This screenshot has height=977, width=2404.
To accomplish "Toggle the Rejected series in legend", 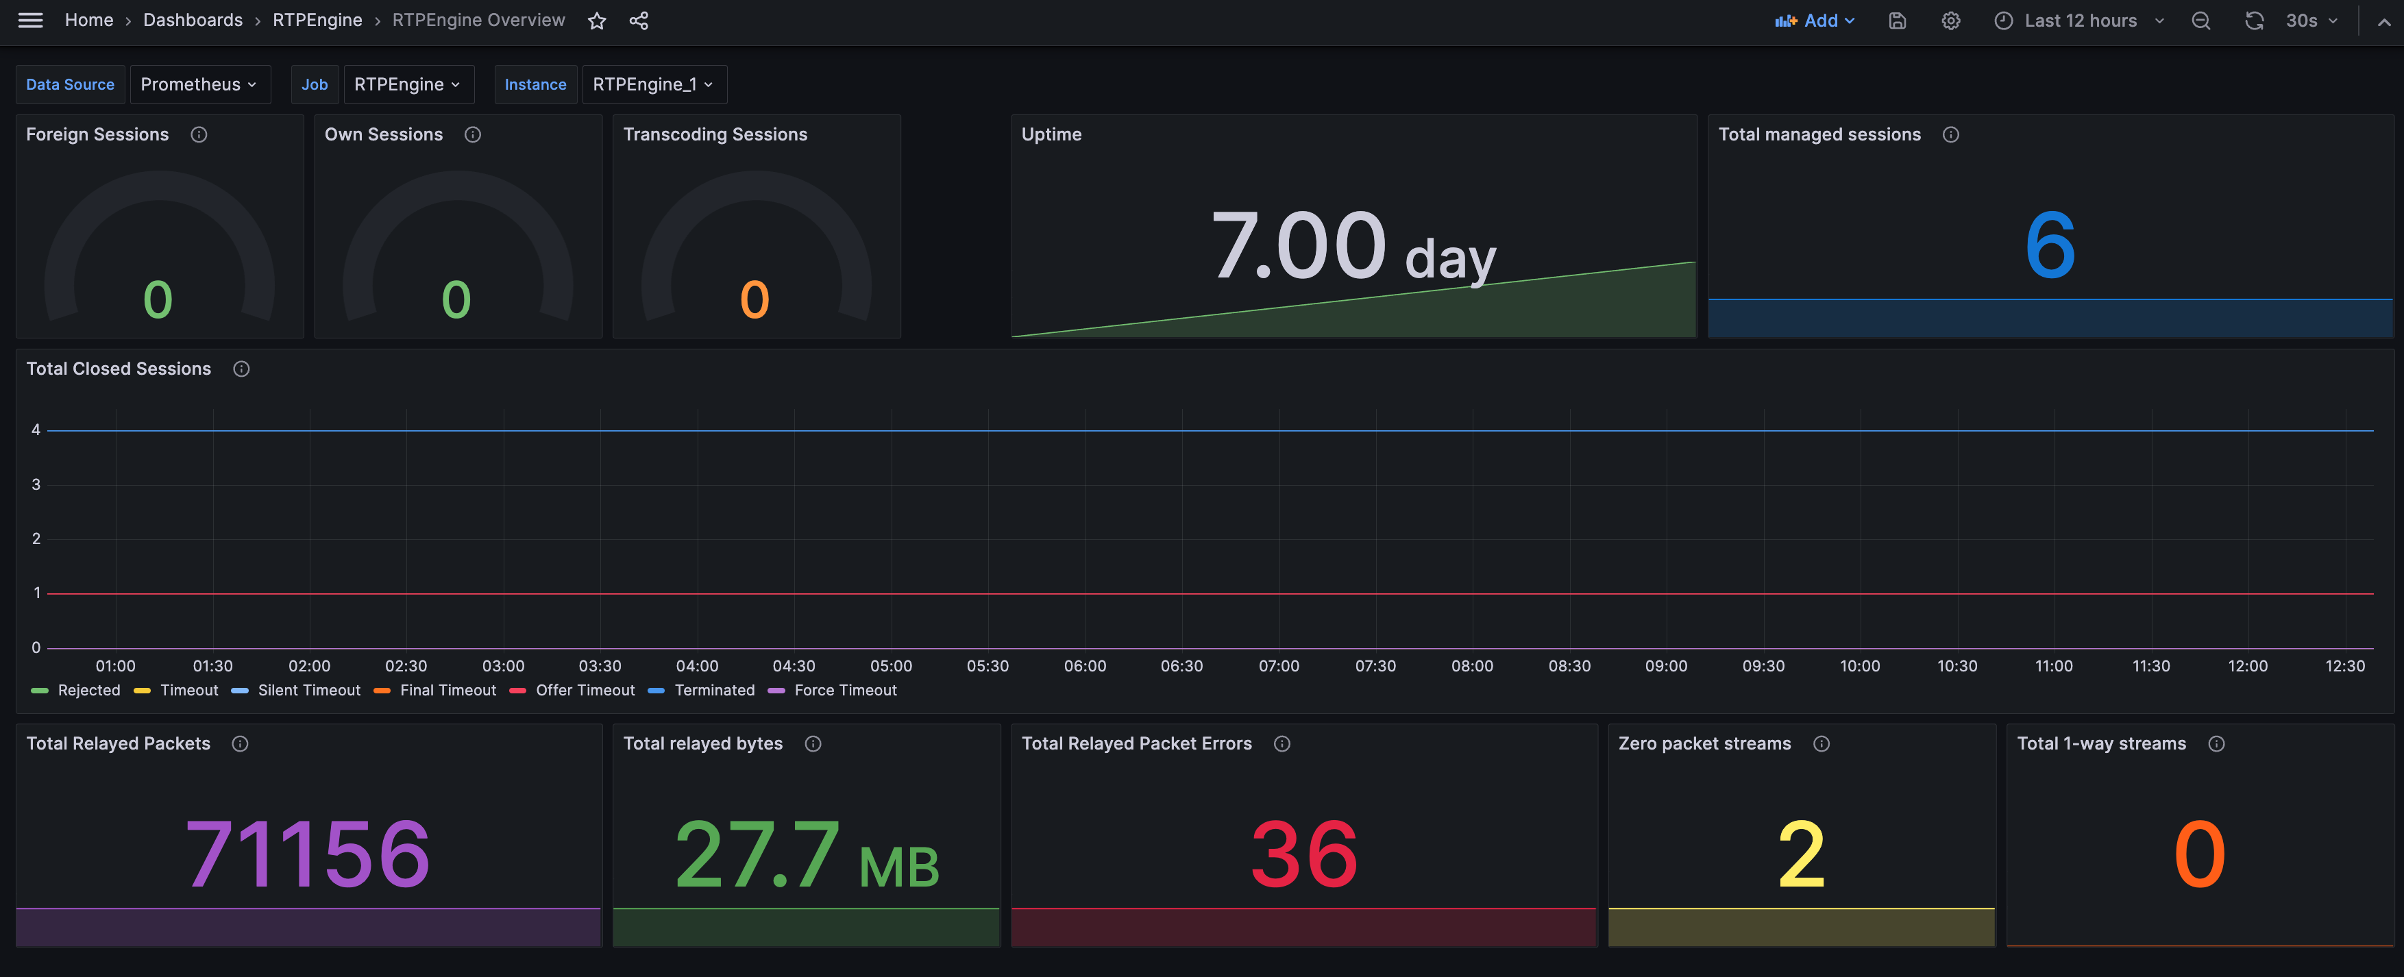I will pyautogui.click(x=88, y=691).
